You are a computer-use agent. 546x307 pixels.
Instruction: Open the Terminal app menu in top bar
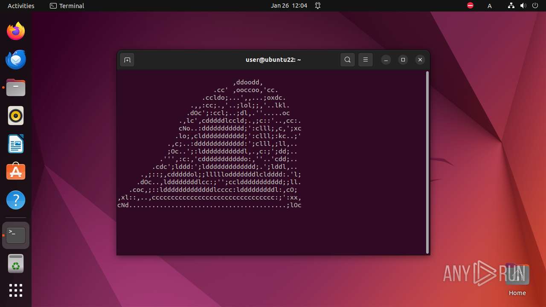coord(67,6)
